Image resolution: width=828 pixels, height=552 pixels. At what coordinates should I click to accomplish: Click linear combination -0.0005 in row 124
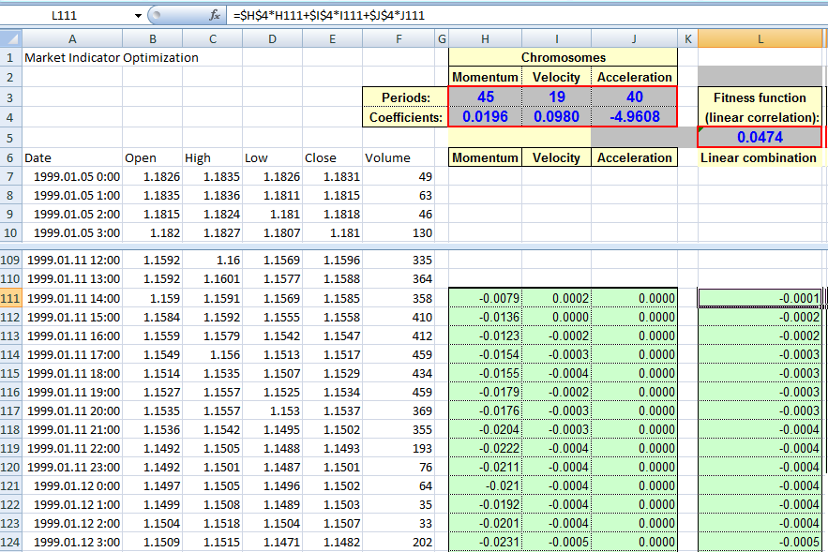coord(760,543)
